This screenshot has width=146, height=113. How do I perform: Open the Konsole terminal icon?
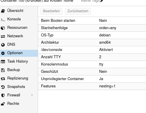[3, 20]
